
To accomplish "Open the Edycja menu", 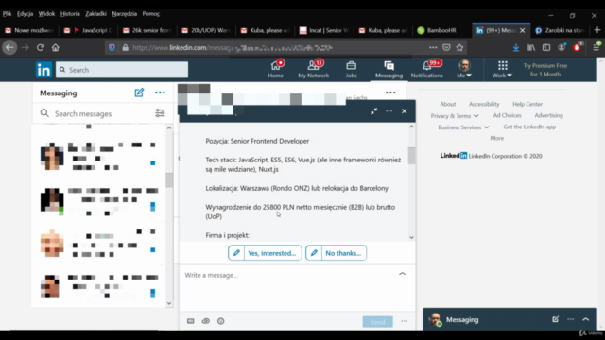I will [x=25, y=14].
